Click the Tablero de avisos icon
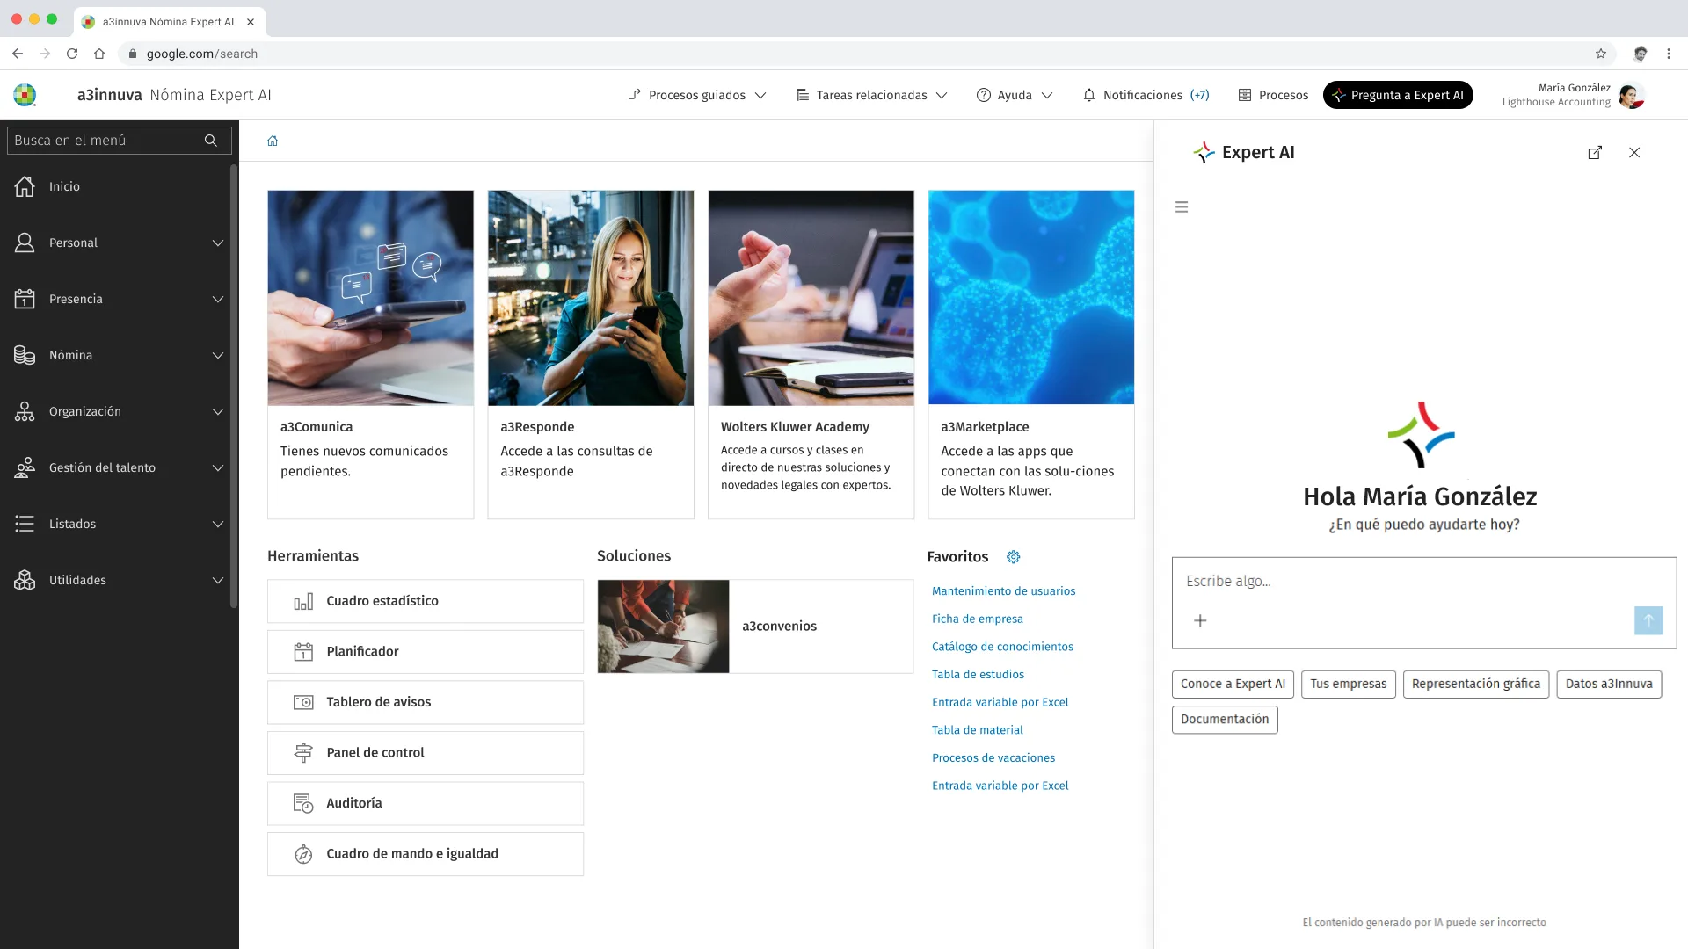The image size is (1688, 949). pyautogui.click(x=303, y=702)
